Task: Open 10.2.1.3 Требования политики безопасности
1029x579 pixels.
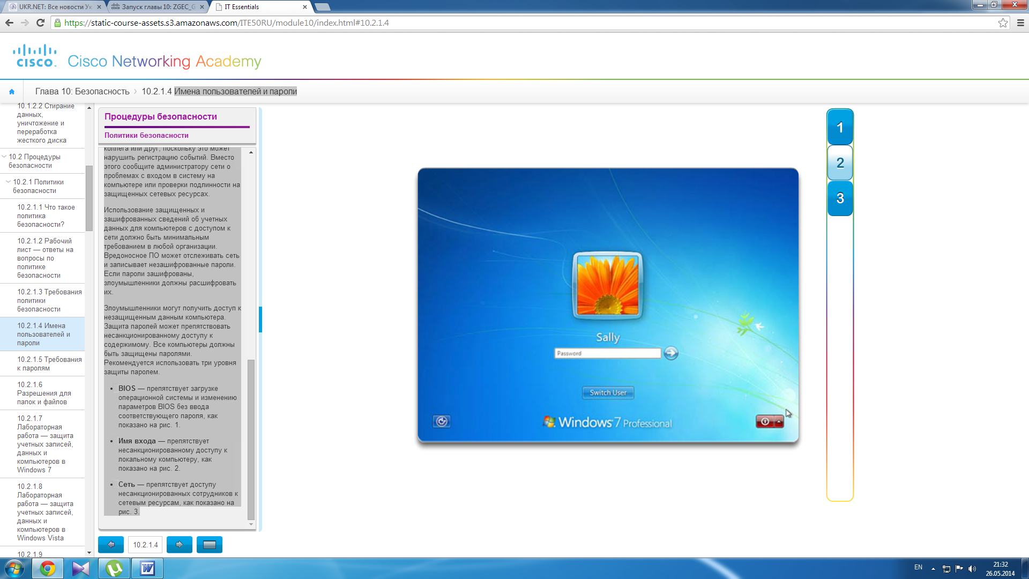Action: click(x=48, y=300)
